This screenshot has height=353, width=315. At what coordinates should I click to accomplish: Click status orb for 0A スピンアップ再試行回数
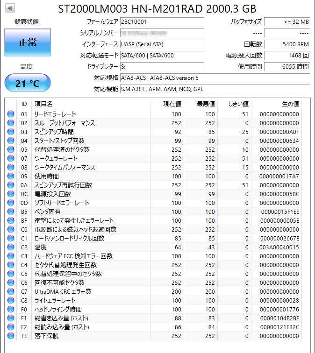coord(11,185)
